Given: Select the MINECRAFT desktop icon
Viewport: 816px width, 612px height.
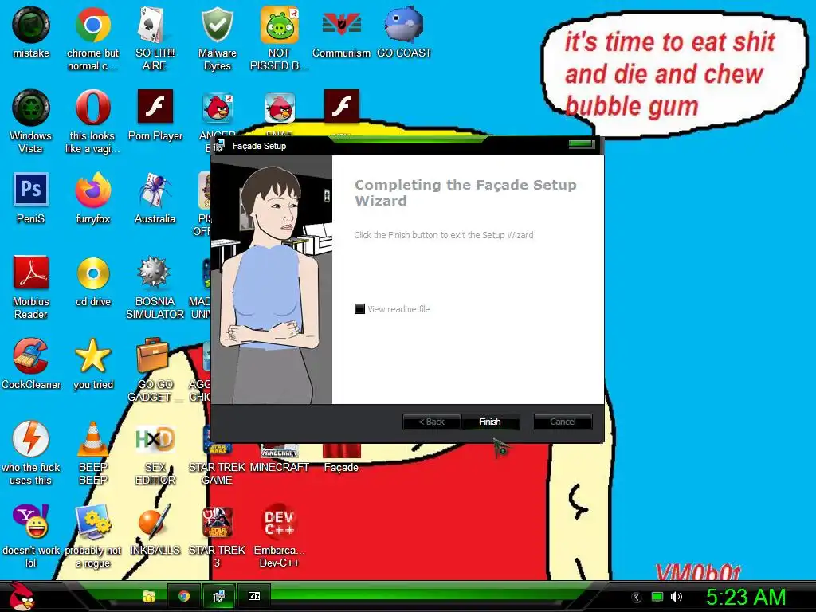Looking at the screenshot, I should (x=280, y=460).
